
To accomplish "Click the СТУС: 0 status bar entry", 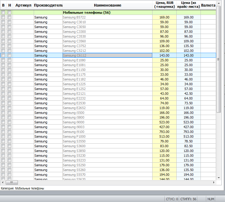I will 172,199.
